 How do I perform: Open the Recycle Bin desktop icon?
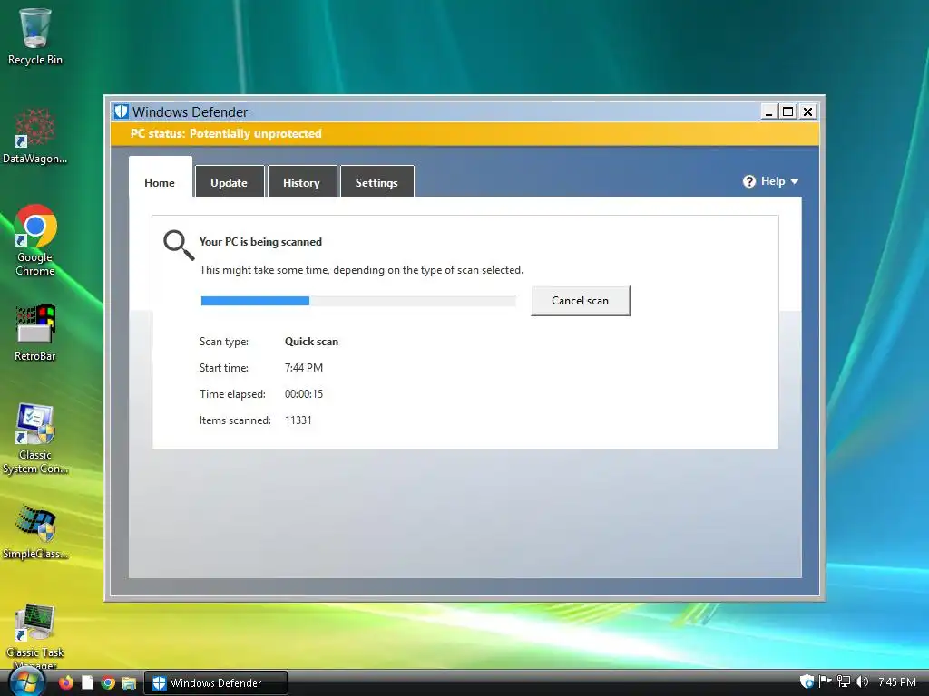[x=35, y=36]
